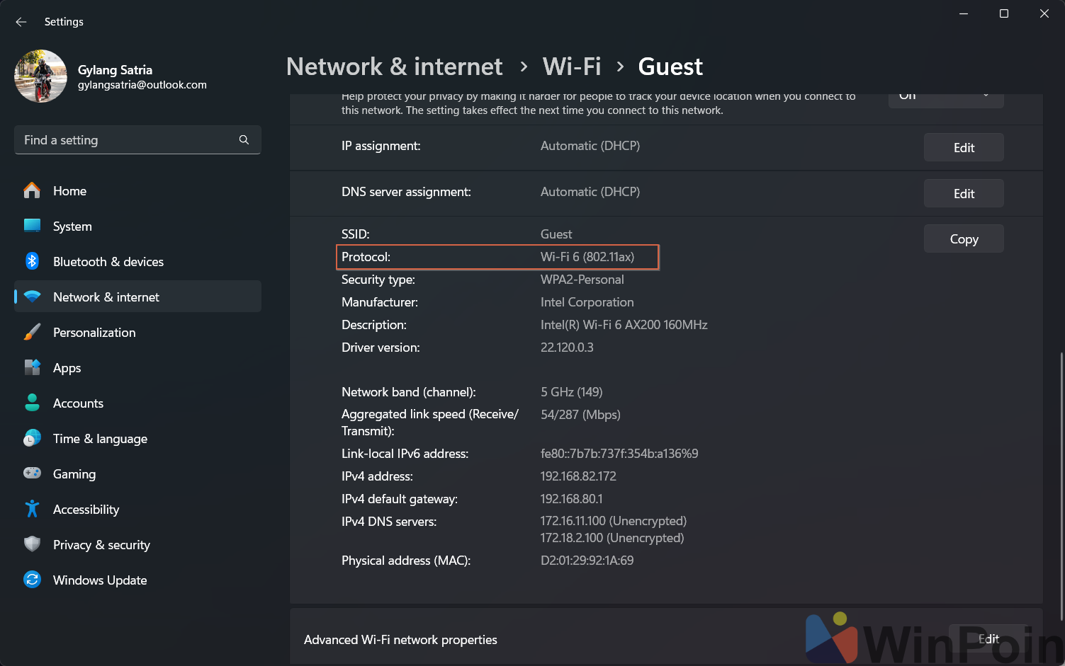Edit the DNS server assignment
This screenshot has width=1065, height=666.
pyautogui.click(x=964, y=193)
